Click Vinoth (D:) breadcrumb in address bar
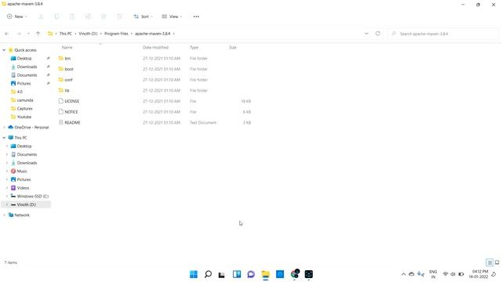502x282 pixels. point(88,34)
